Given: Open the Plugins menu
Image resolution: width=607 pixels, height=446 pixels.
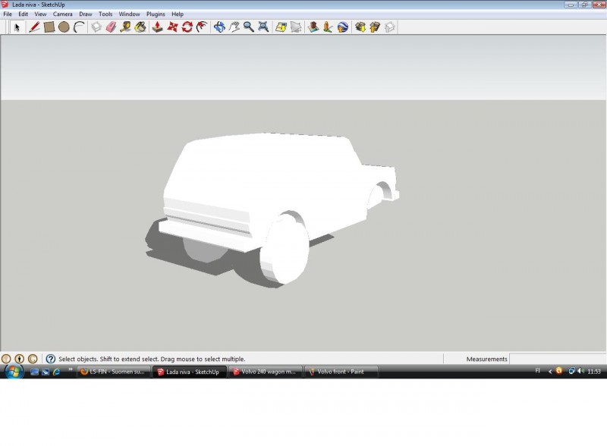Looking at the screenshot, I should pyautogui.click(x=156, y=14).
